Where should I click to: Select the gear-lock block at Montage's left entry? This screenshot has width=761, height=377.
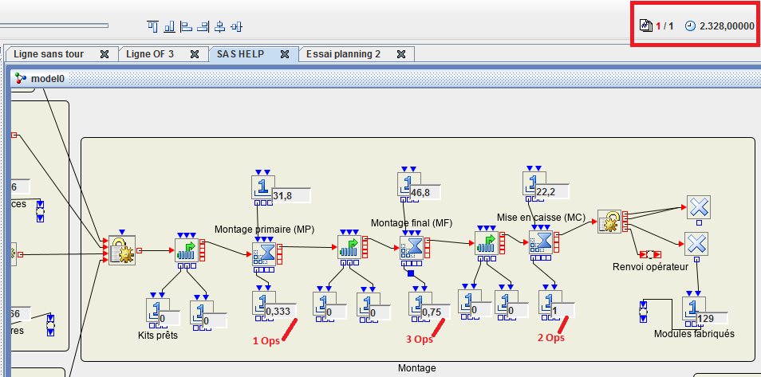[x=122, y=250]
